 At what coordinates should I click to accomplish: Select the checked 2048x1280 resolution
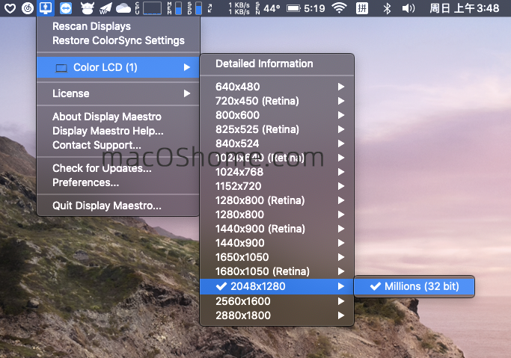click(277, 286)
